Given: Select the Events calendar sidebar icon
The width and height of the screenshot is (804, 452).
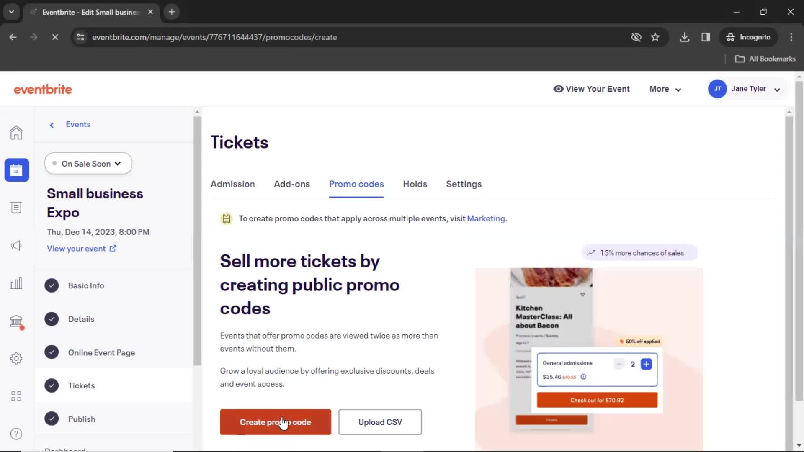Looking at the screenshot, I should coord(17,170).
